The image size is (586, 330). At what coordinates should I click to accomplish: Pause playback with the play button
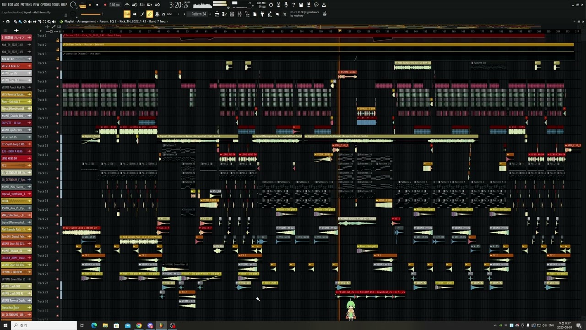click(90, 5)
